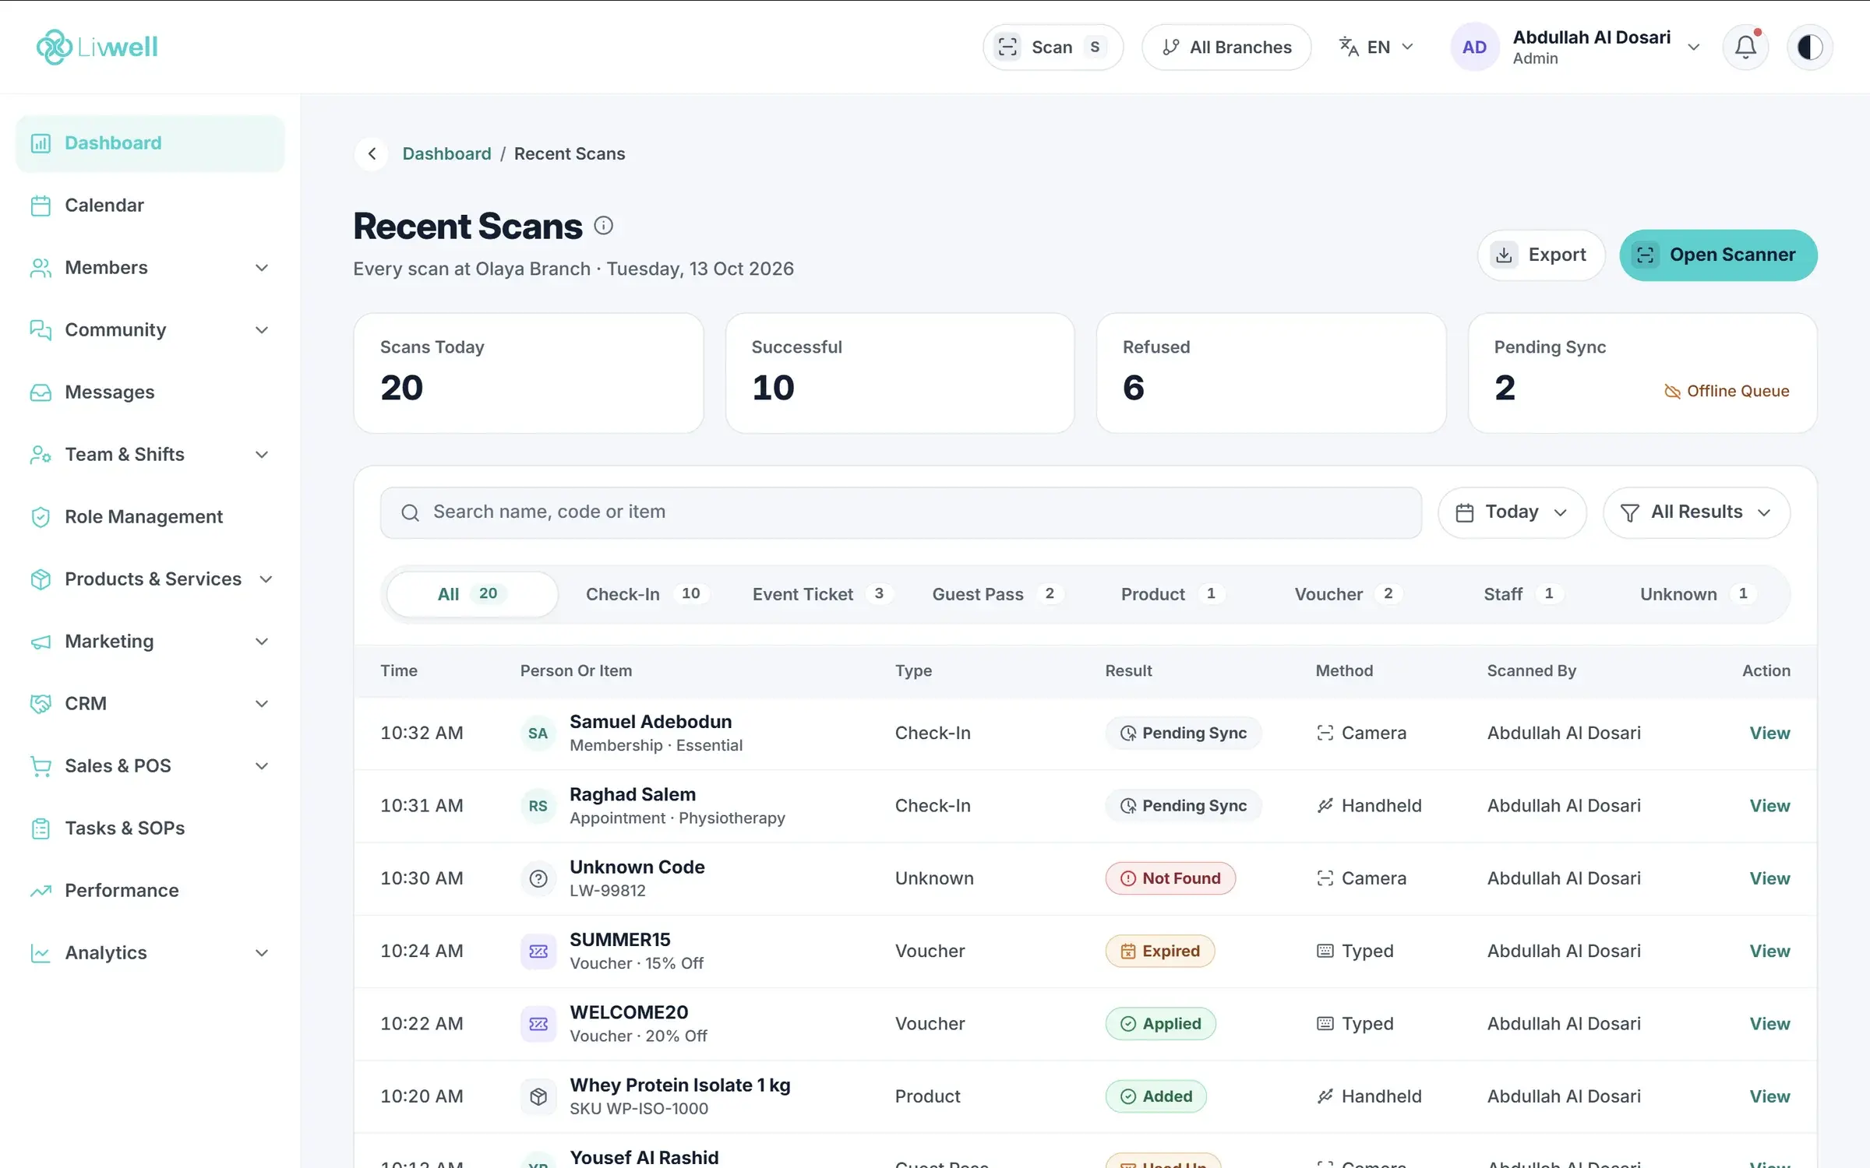Click the RS avatar for Raghad Salem

pyautogui.click(x=538, y=806)
